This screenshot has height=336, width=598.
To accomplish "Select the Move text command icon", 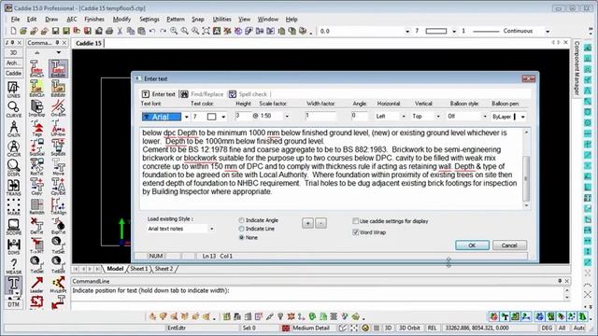I will click(58, 166).
